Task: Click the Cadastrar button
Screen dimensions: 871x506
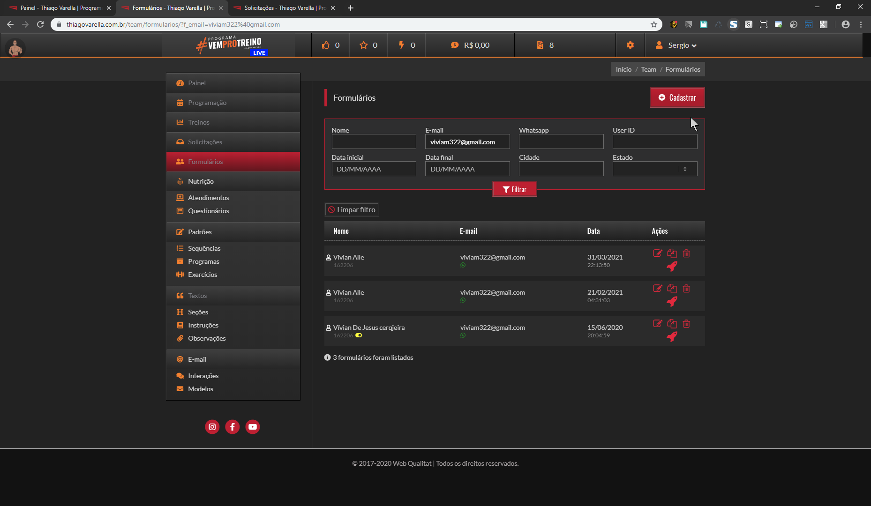Action: tap(677, 97)
